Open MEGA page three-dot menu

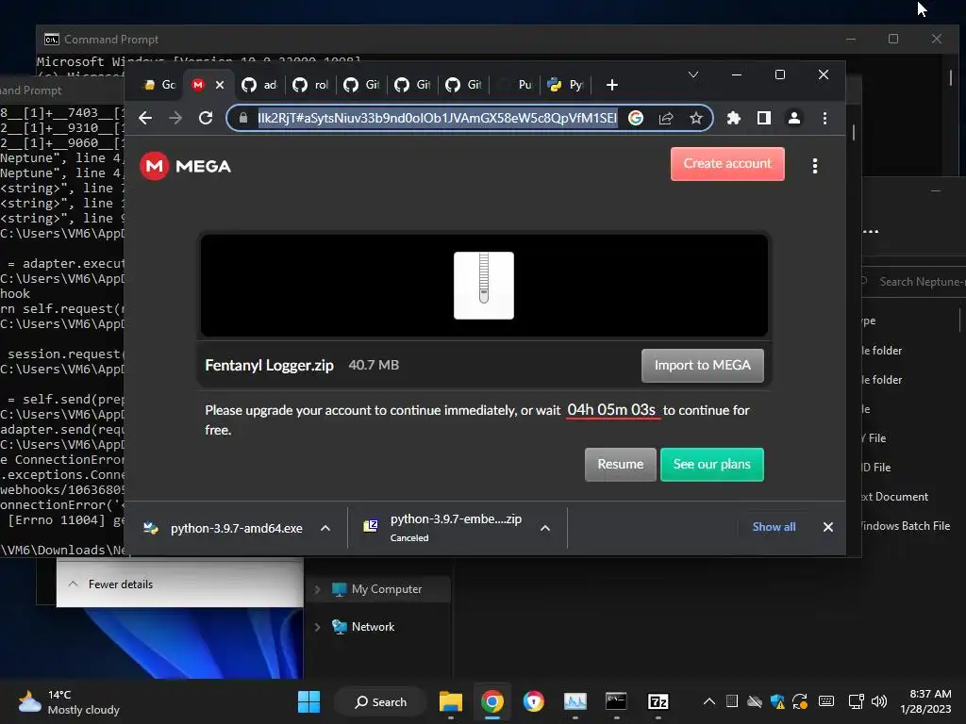point(815,166)
